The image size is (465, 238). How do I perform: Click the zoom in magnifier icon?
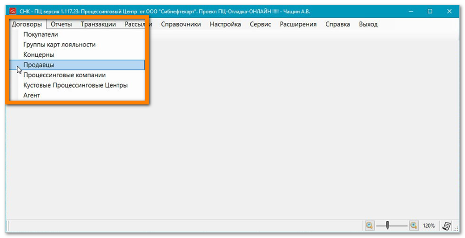414,225
